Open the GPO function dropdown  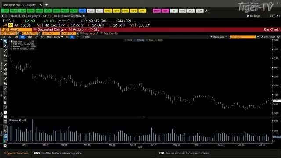point(47,16)
